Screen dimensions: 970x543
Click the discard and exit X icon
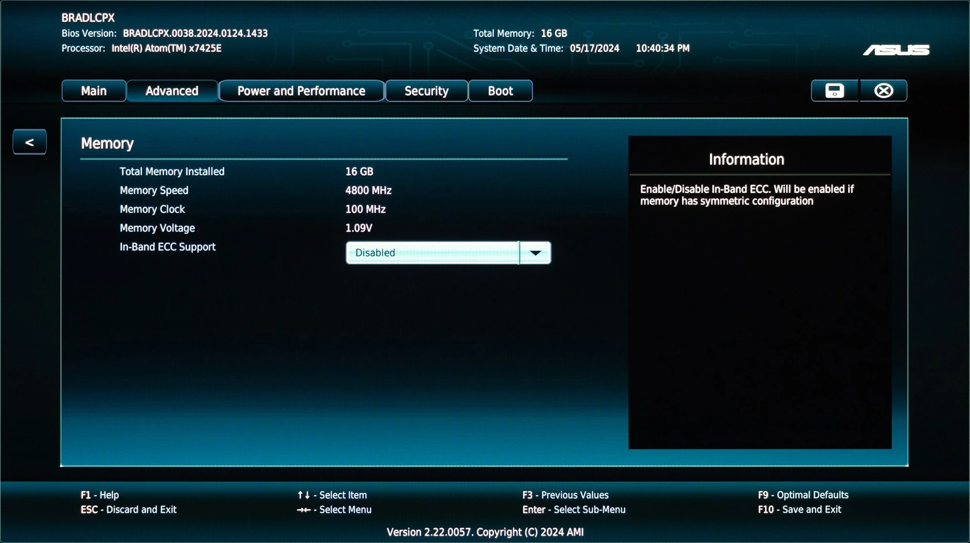(884, 91)
